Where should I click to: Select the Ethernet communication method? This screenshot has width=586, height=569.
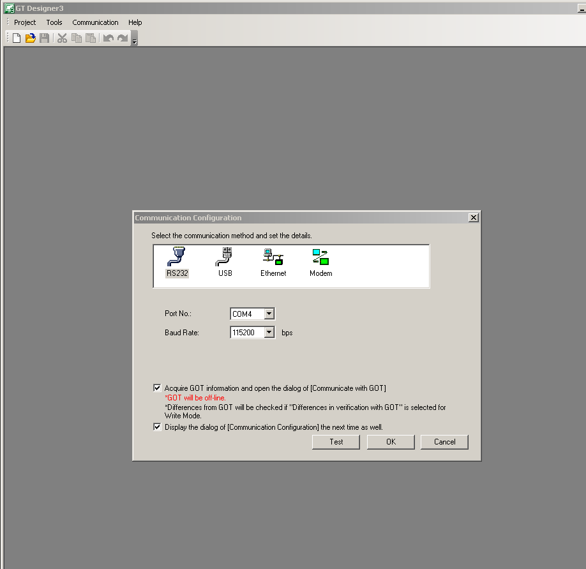coord(273,262)
